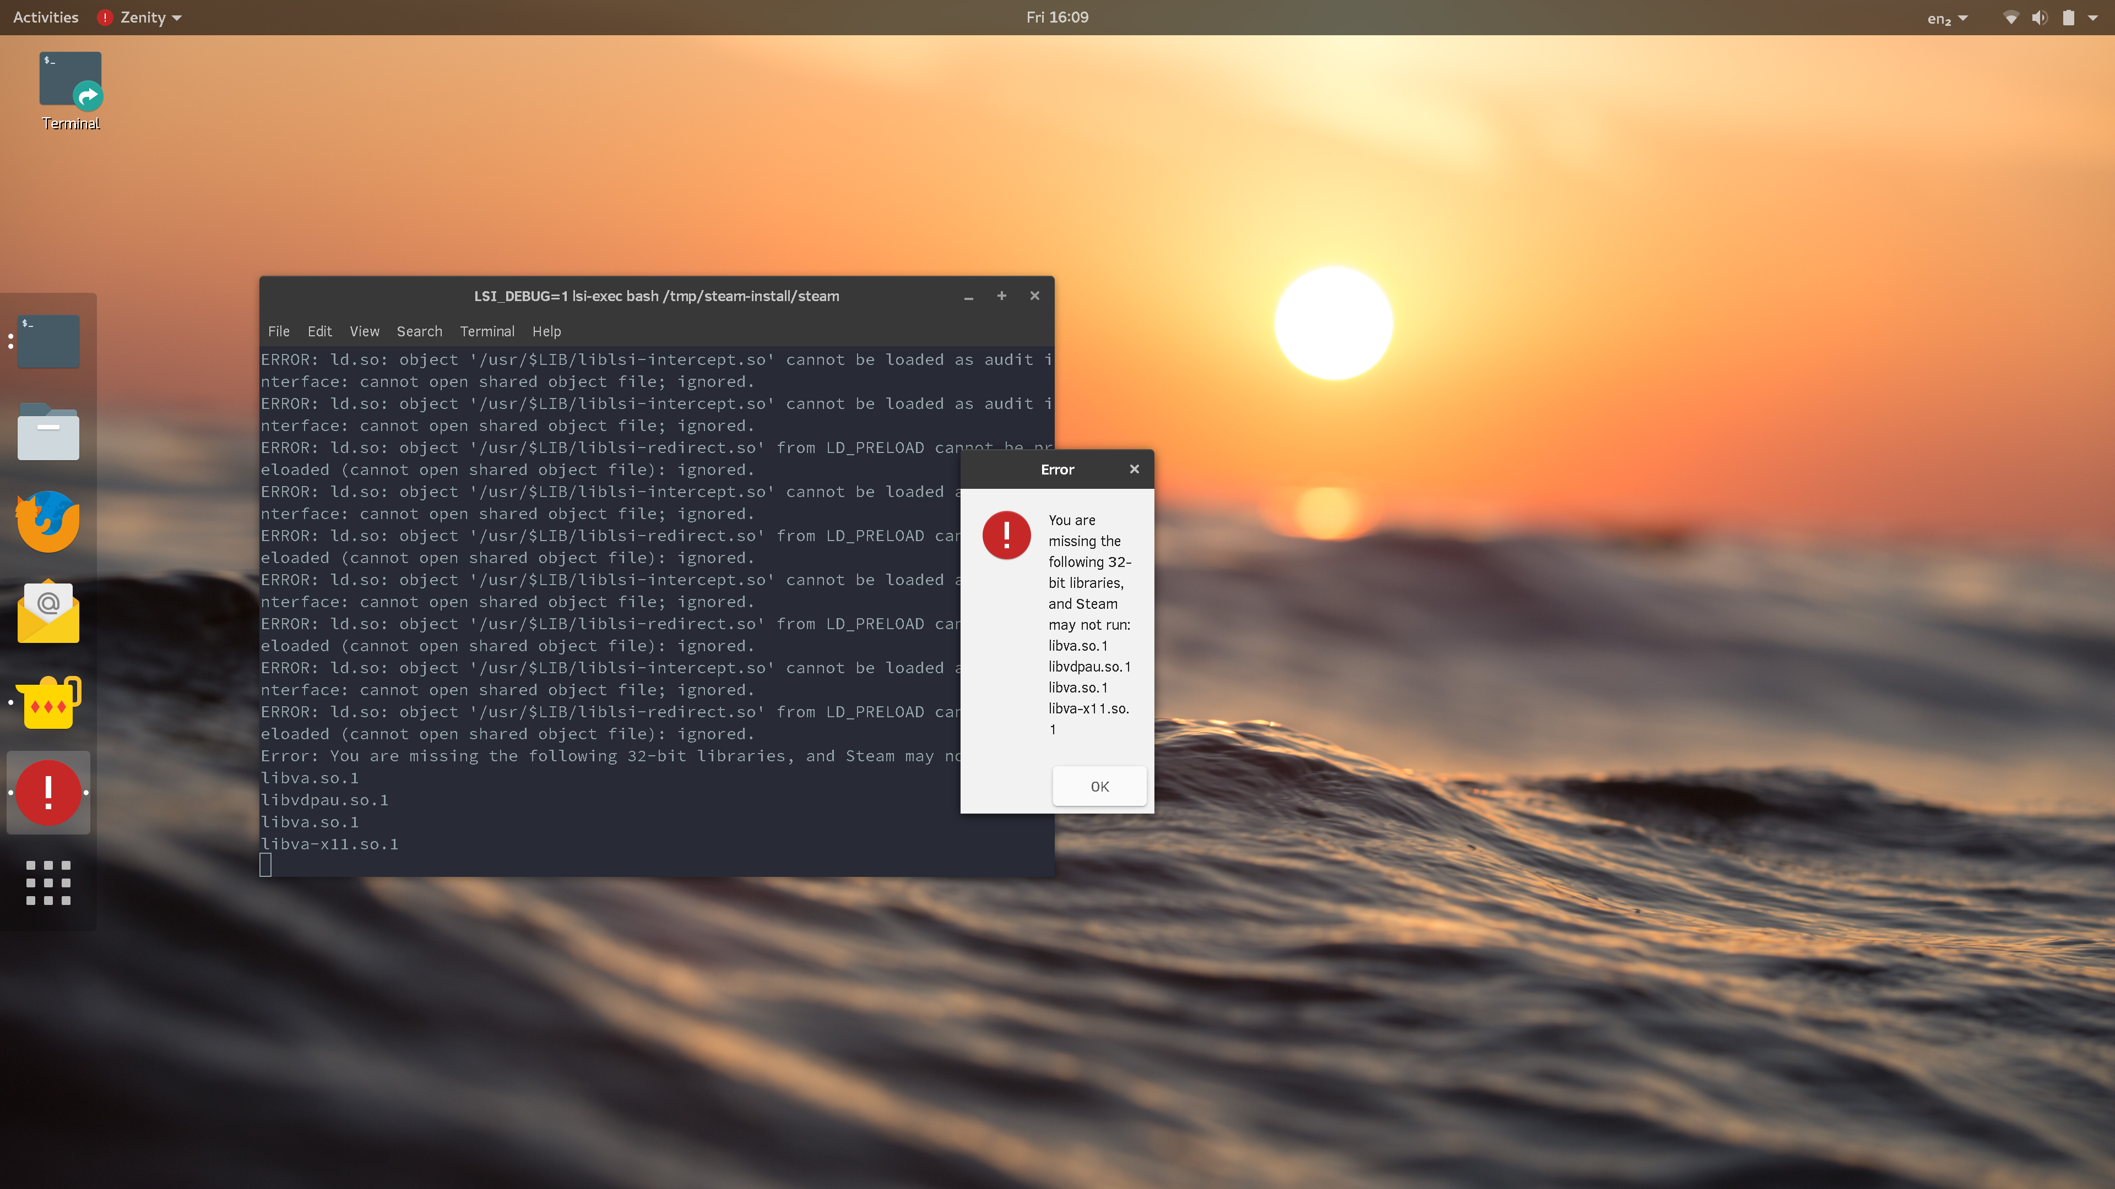
Task: Open the View menu in terminal
Action: [x=365, y=331]
